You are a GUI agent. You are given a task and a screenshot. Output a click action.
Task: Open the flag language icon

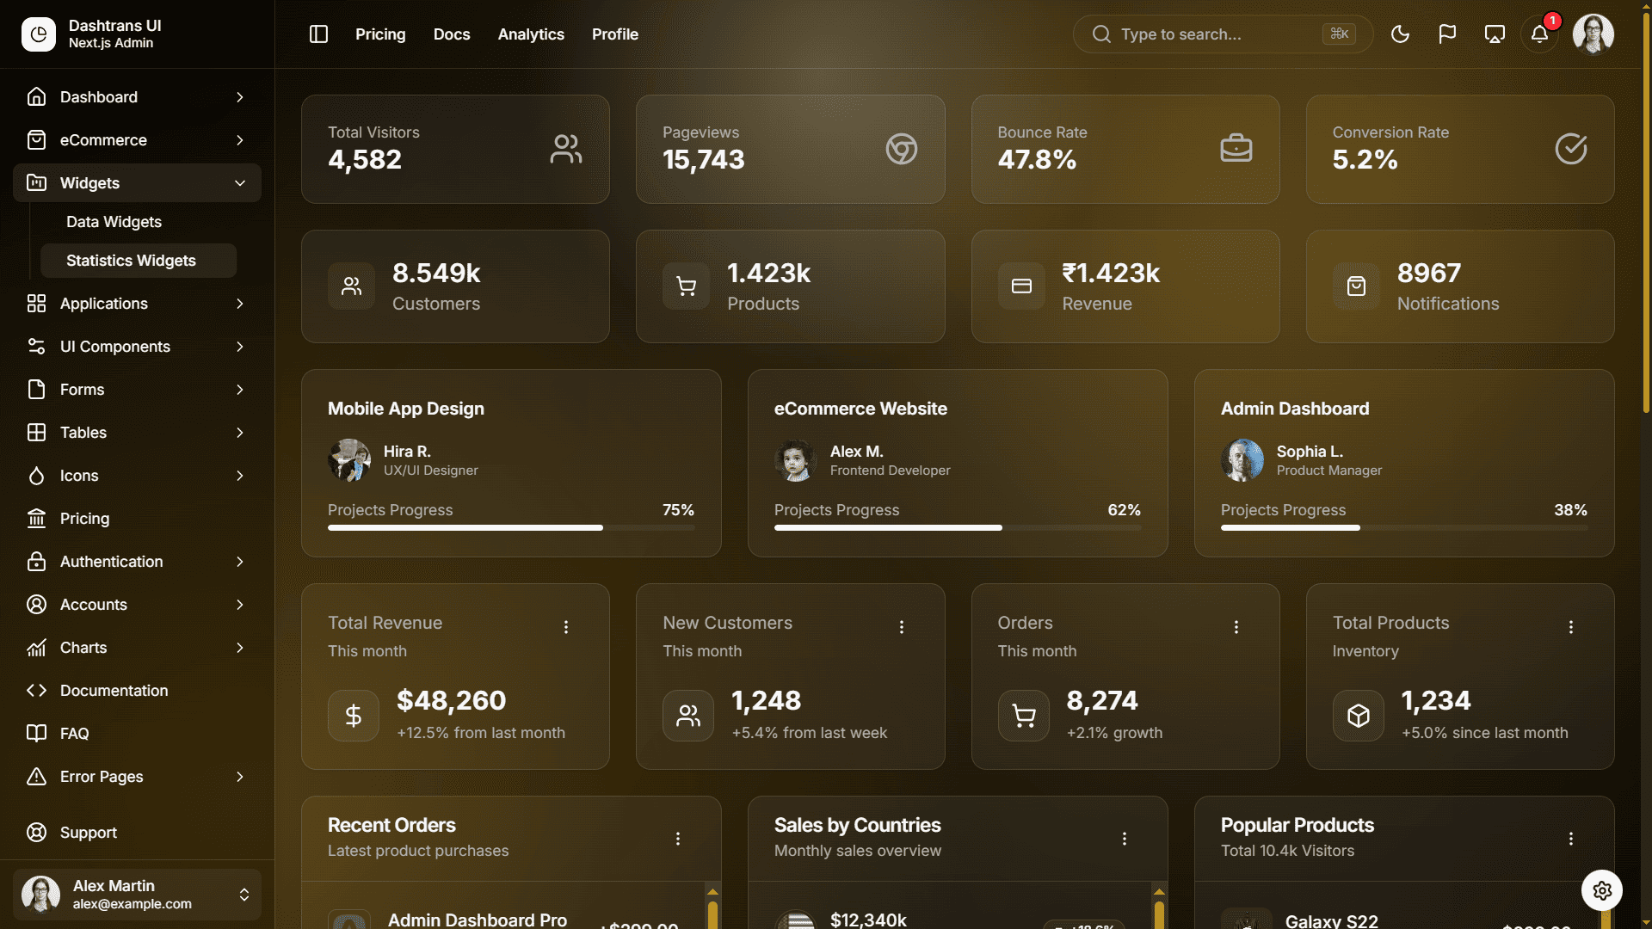1447,34
